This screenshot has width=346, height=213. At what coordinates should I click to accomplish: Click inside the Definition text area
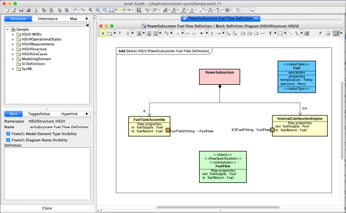click(47, 173)
